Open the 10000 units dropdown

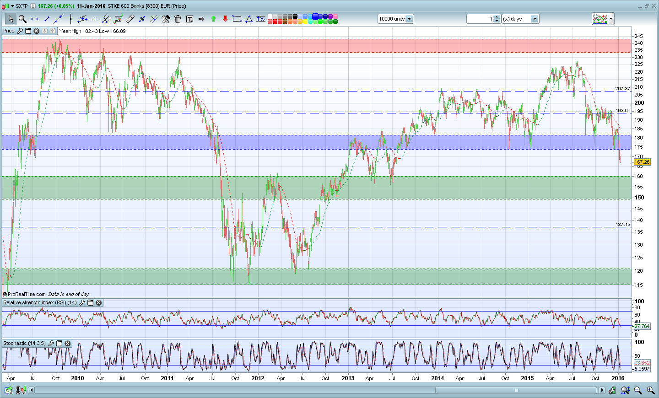tap(409, 19)
